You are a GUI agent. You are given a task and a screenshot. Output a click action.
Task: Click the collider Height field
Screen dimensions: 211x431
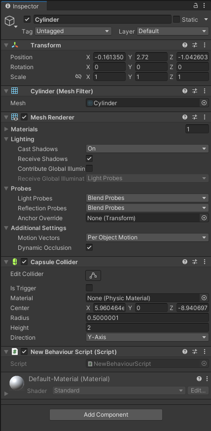tap(147, 328)
